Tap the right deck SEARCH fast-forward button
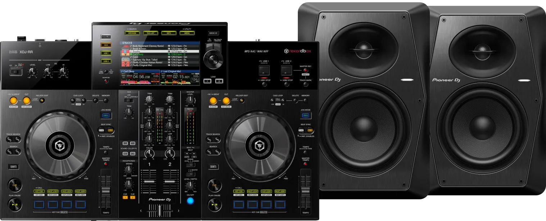The height and width of the screenshot is (221, 546). pos(217,152)
